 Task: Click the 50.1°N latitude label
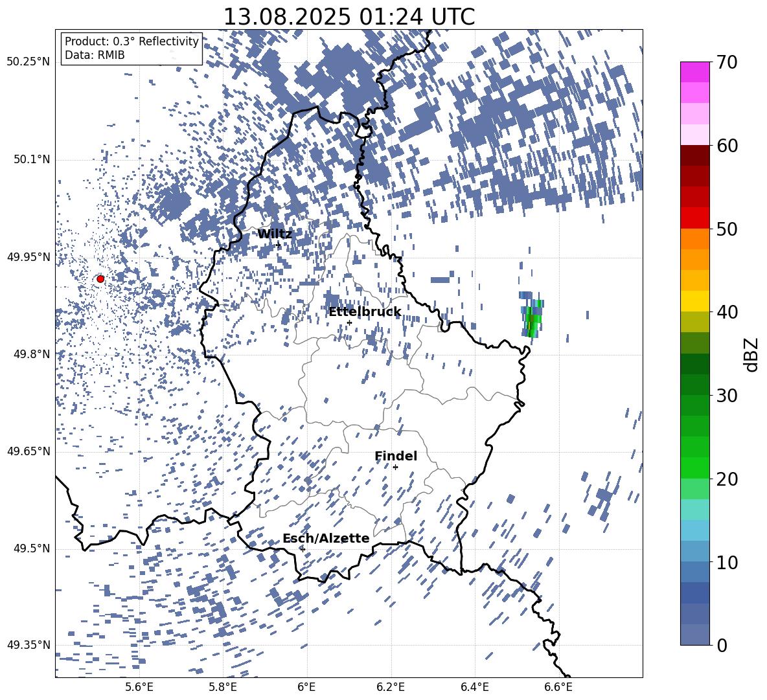click(31, 159)
